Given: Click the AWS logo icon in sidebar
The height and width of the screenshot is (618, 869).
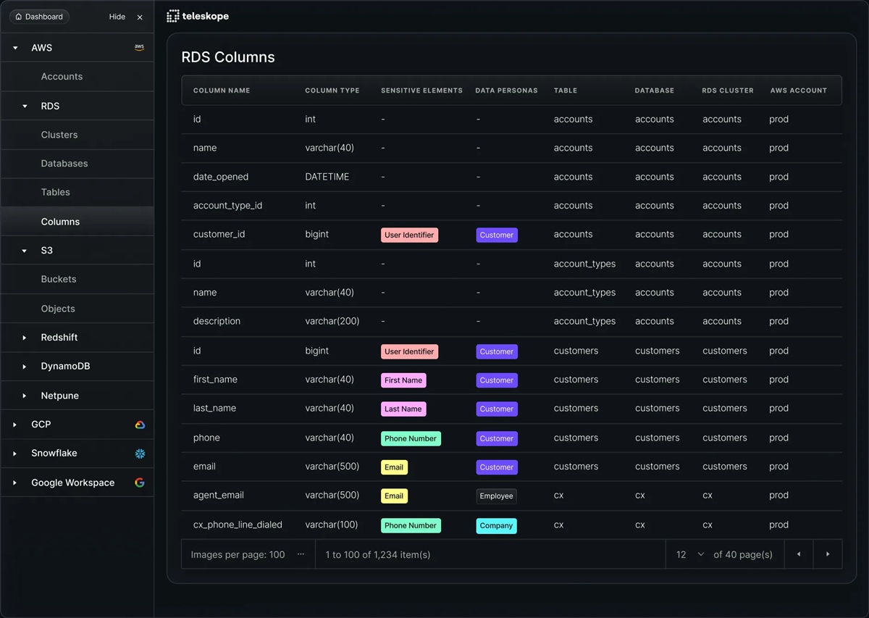Looking at the screenshot, I should coord(139,48).
